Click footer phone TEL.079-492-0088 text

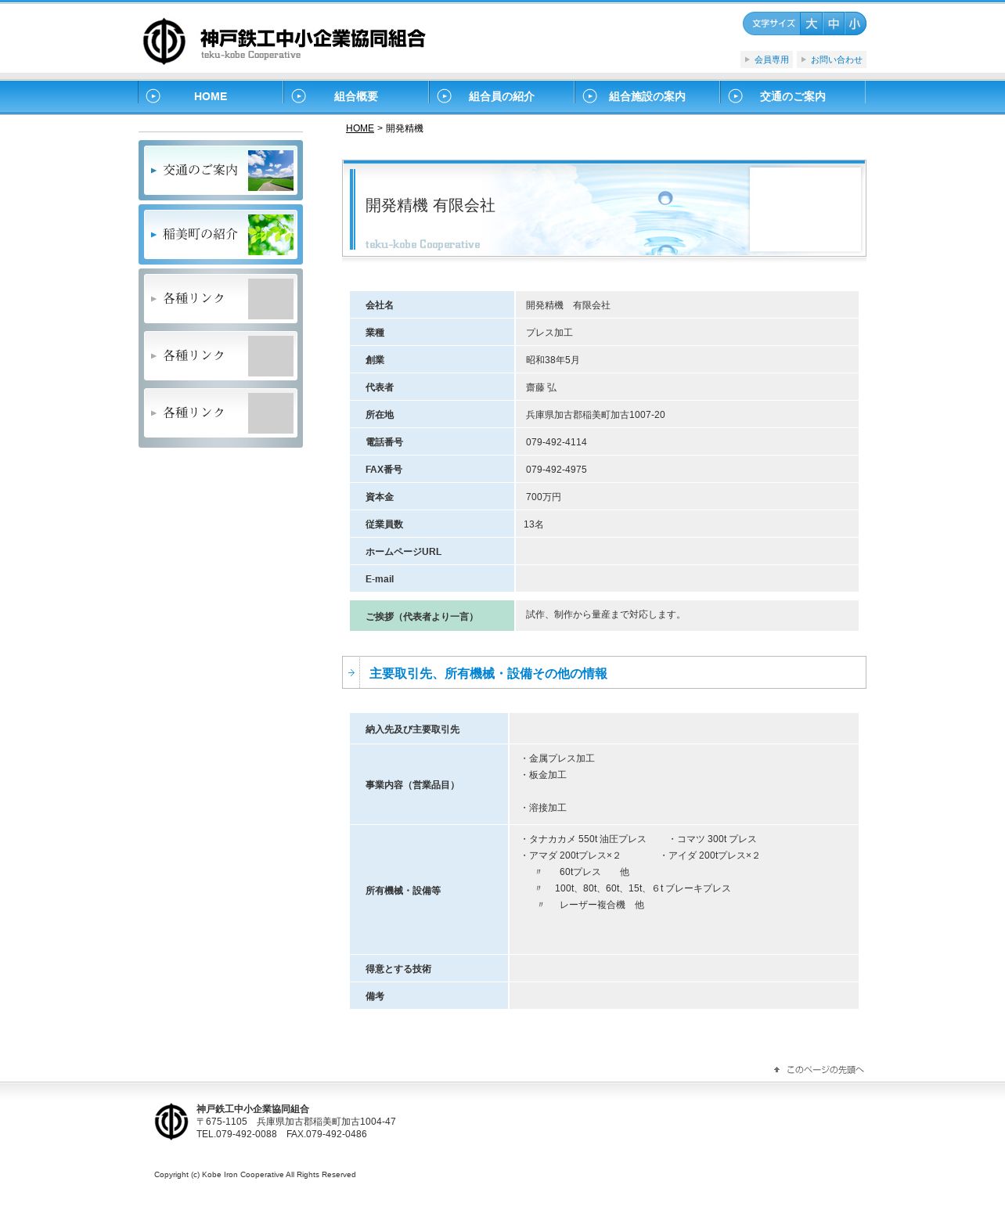point(236,1134)
